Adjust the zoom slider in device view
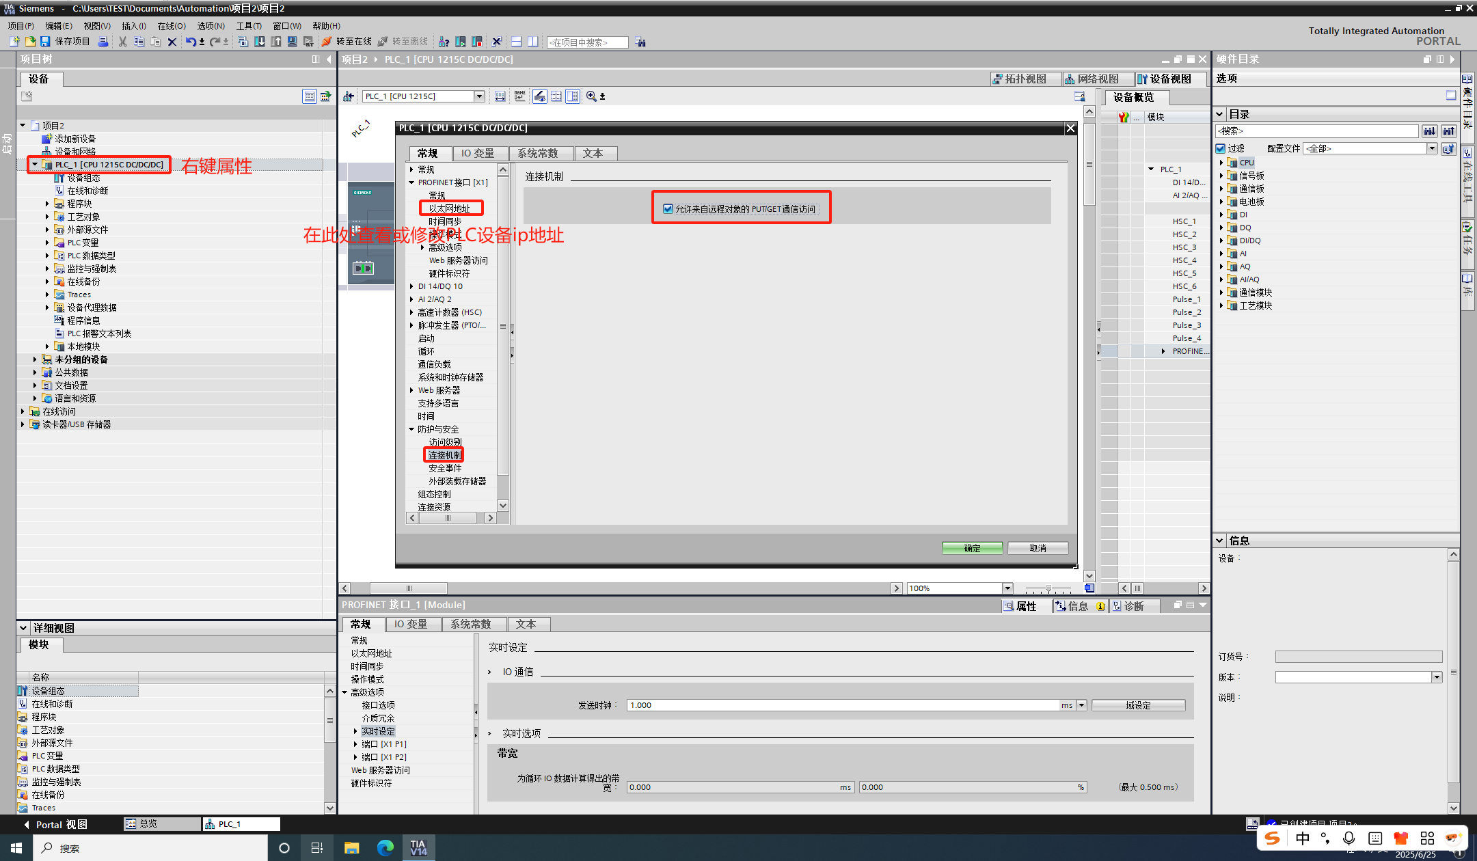The width and height of the screenshot is (1477, 861). 1048,588
